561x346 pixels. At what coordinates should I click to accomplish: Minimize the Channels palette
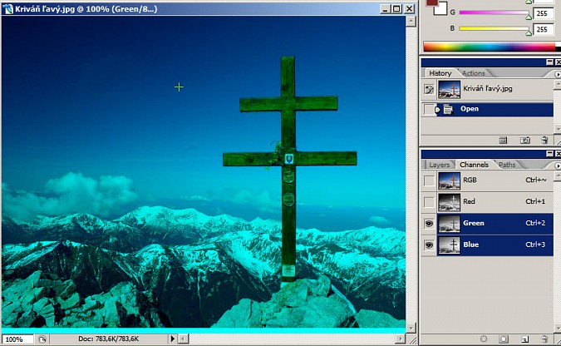click(x=550, y=154)
